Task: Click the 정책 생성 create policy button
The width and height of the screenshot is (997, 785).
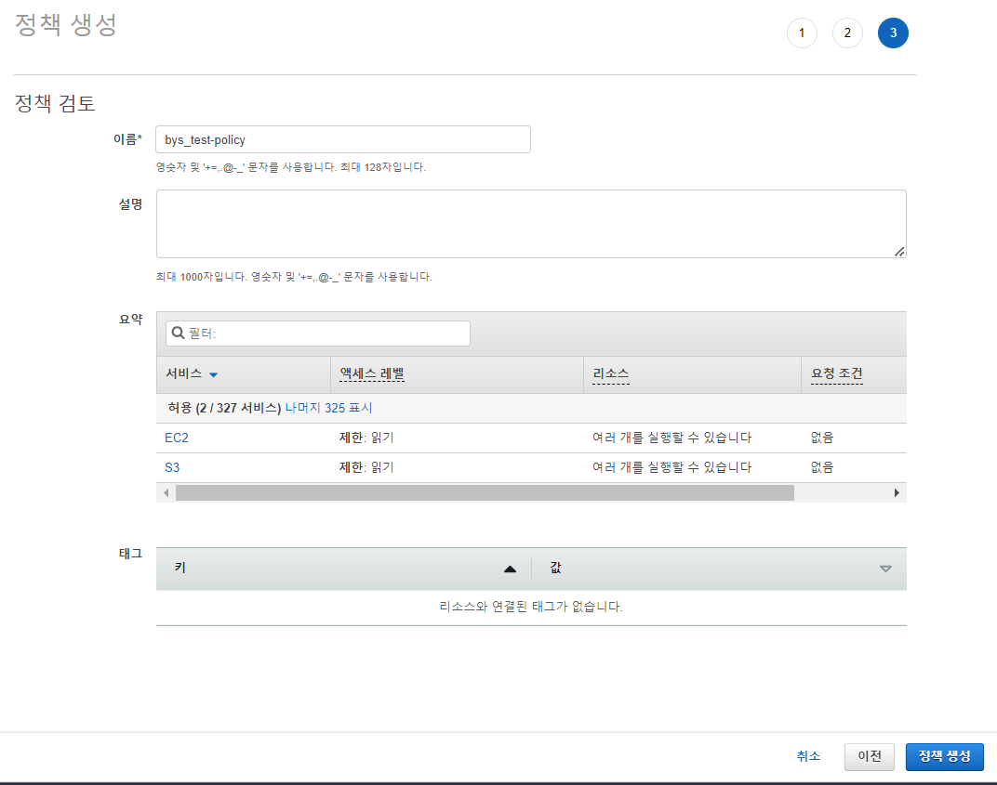Action: pyautogui.click(x=944, y=756)
